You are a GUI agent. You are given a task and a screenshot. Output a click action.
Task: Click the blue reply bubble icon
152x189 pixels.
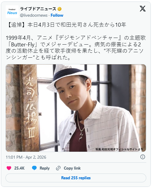(x=34, y=168)
